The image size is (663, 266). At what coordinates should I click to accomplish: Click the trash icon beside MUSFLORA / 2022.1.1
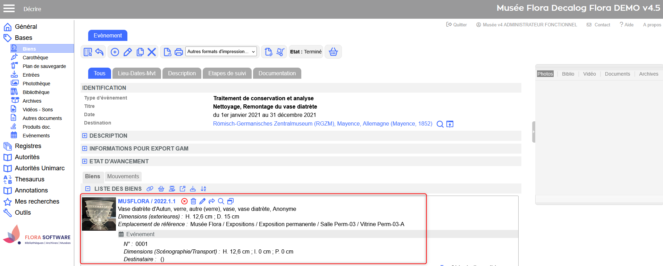pyautogui.click(x=193, y=201)
